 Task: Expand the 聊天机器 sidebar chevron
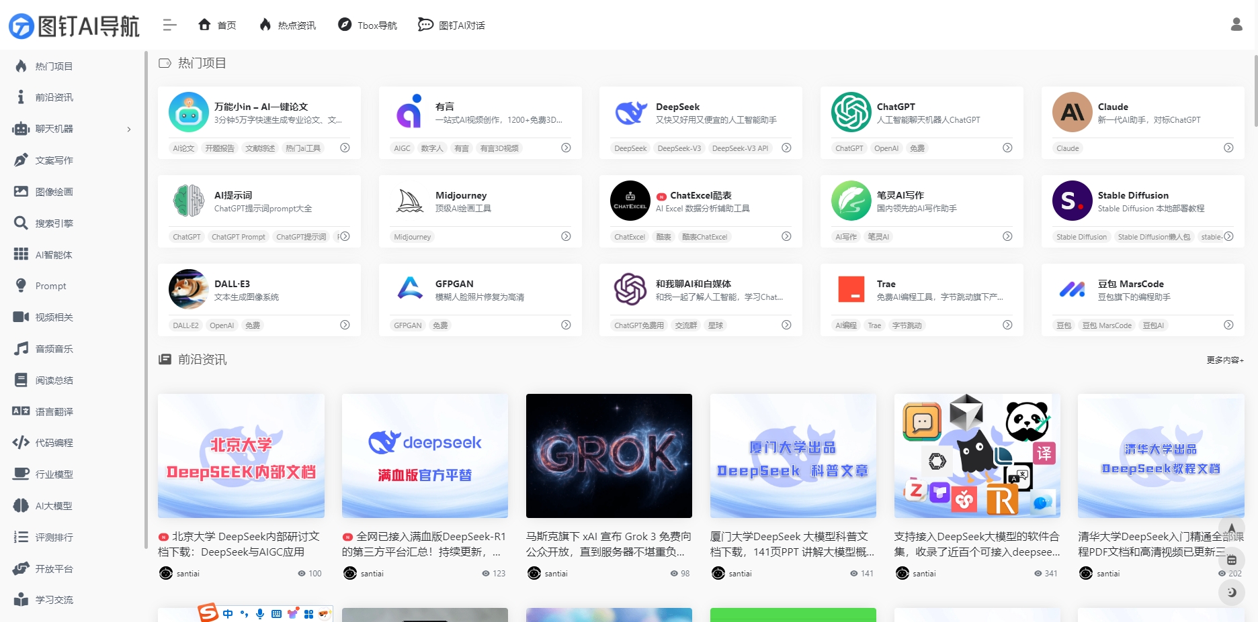click(129, 129)
